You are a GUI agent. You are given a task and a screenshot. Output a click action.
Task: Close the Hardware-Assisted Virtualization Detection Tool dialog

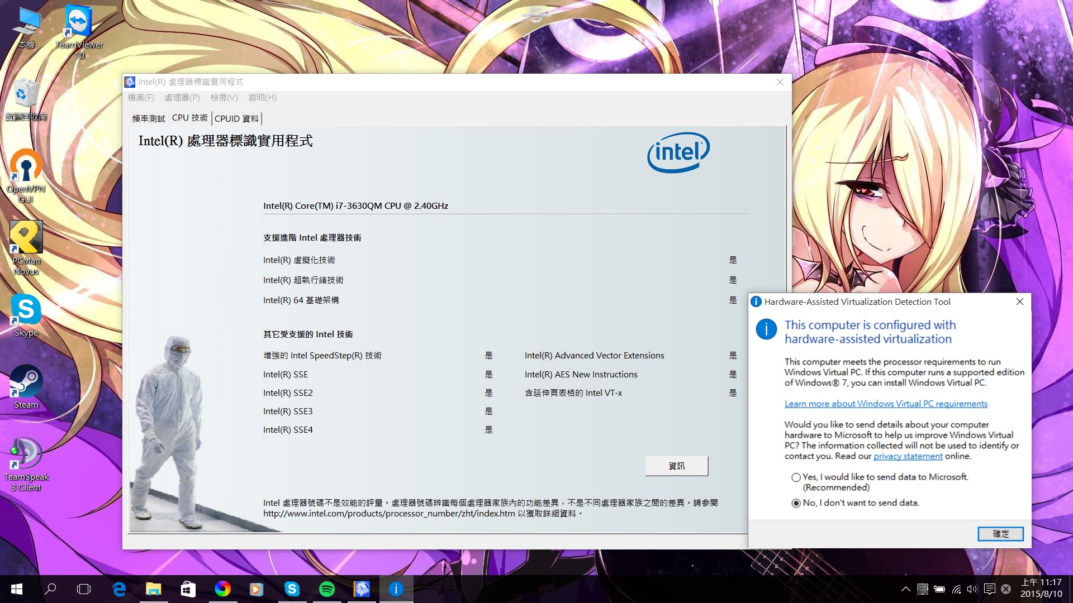click(x=1019, y=301)
